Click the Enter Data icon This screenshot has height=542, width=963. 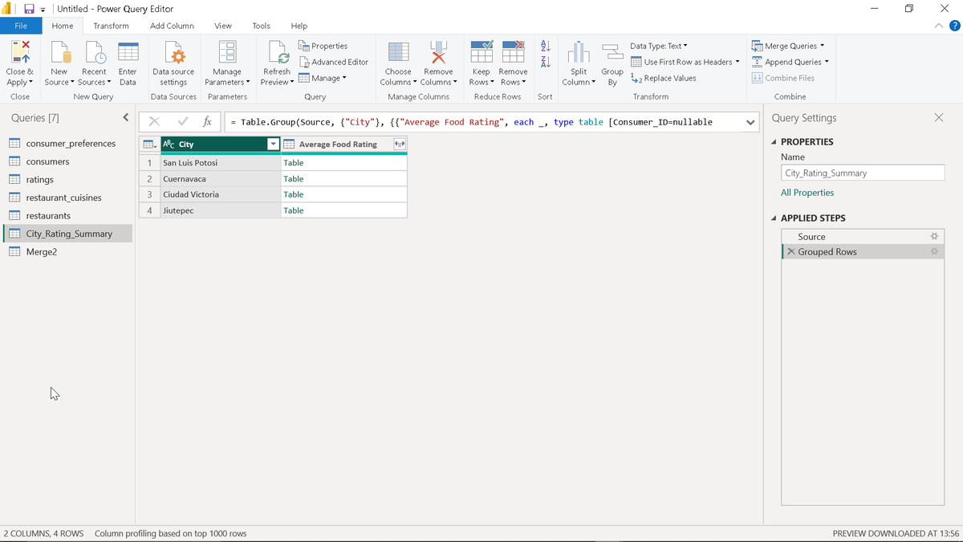pyautogui.click(x=128, y=52)
